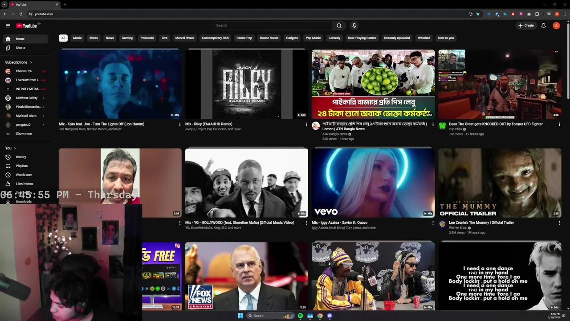This screenshot has height=321, width=570.
Task: Bookmark page with the star icon
Action: [x=478, y=14]
